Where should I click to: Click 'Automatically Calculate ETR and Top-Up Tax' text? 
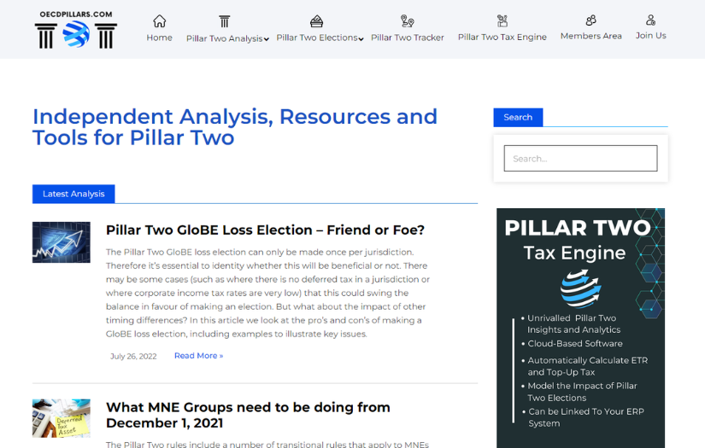point(588,366)
